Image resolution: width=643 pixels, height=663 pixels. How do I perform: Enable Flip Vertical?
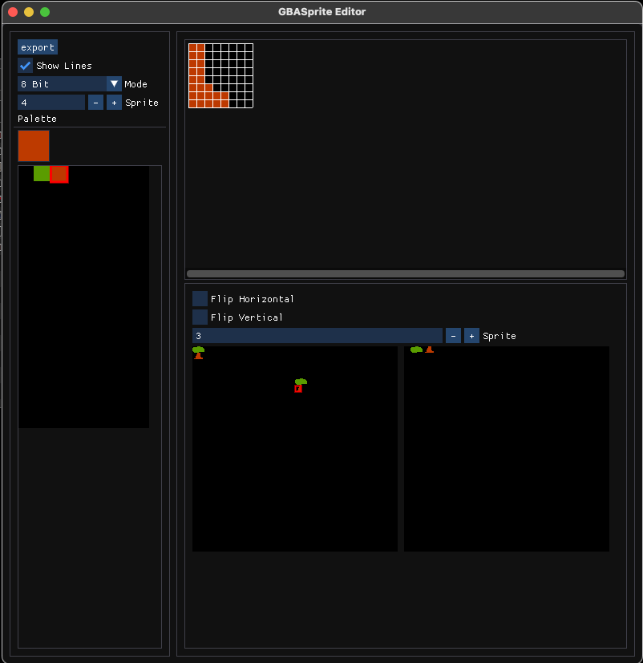[200, 317]
